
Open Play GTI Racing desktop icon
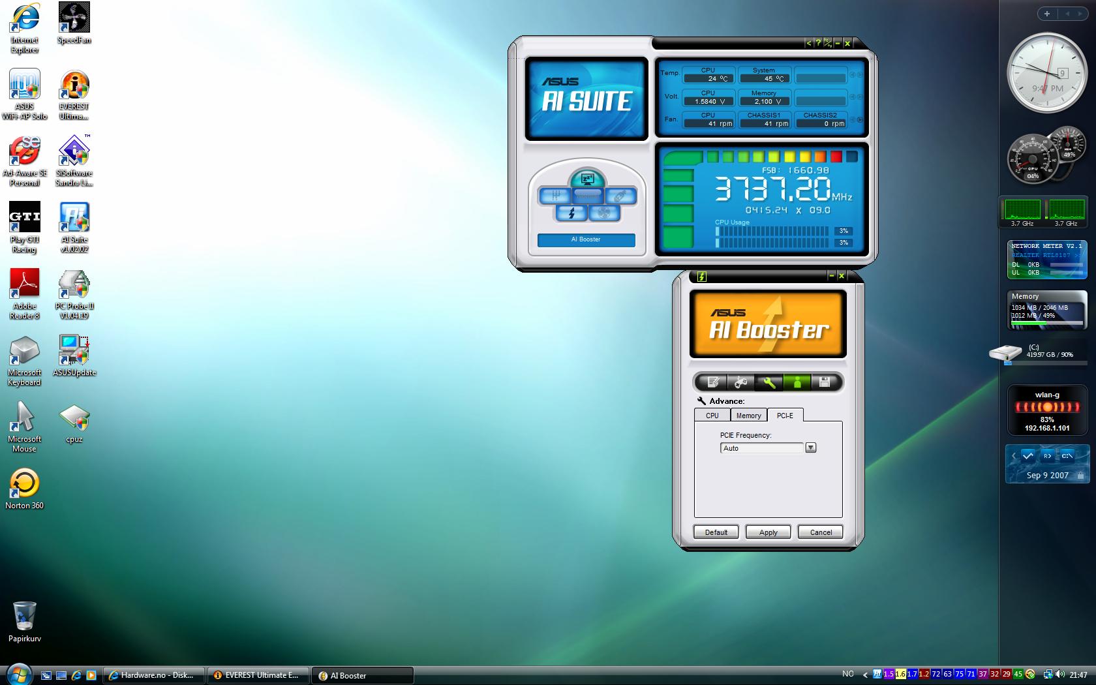tap(25, 228)
